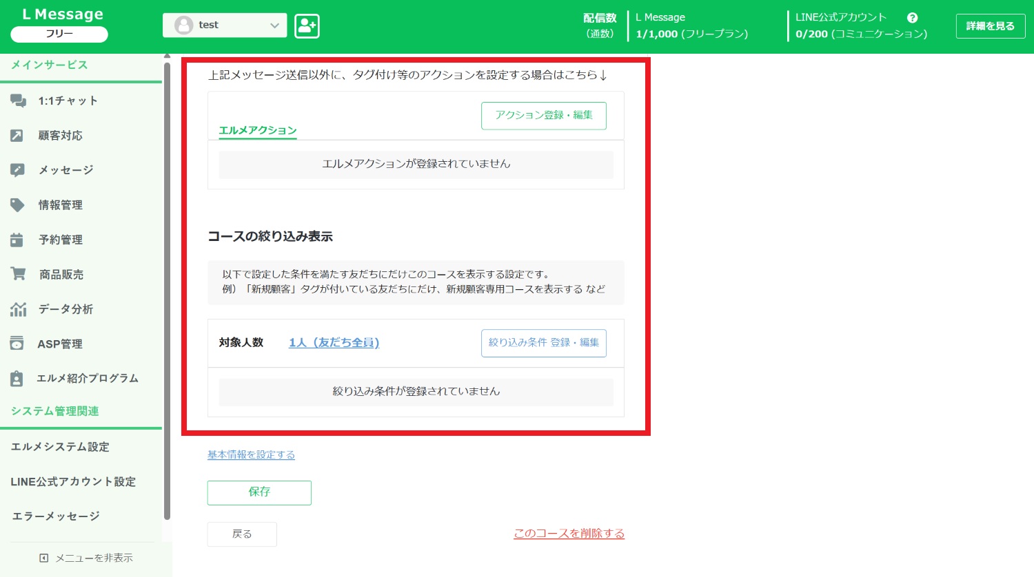Click the ASP管理 wallet icon
The width and height of the screenshot is (1034, 577).
(x=17, y=344)
